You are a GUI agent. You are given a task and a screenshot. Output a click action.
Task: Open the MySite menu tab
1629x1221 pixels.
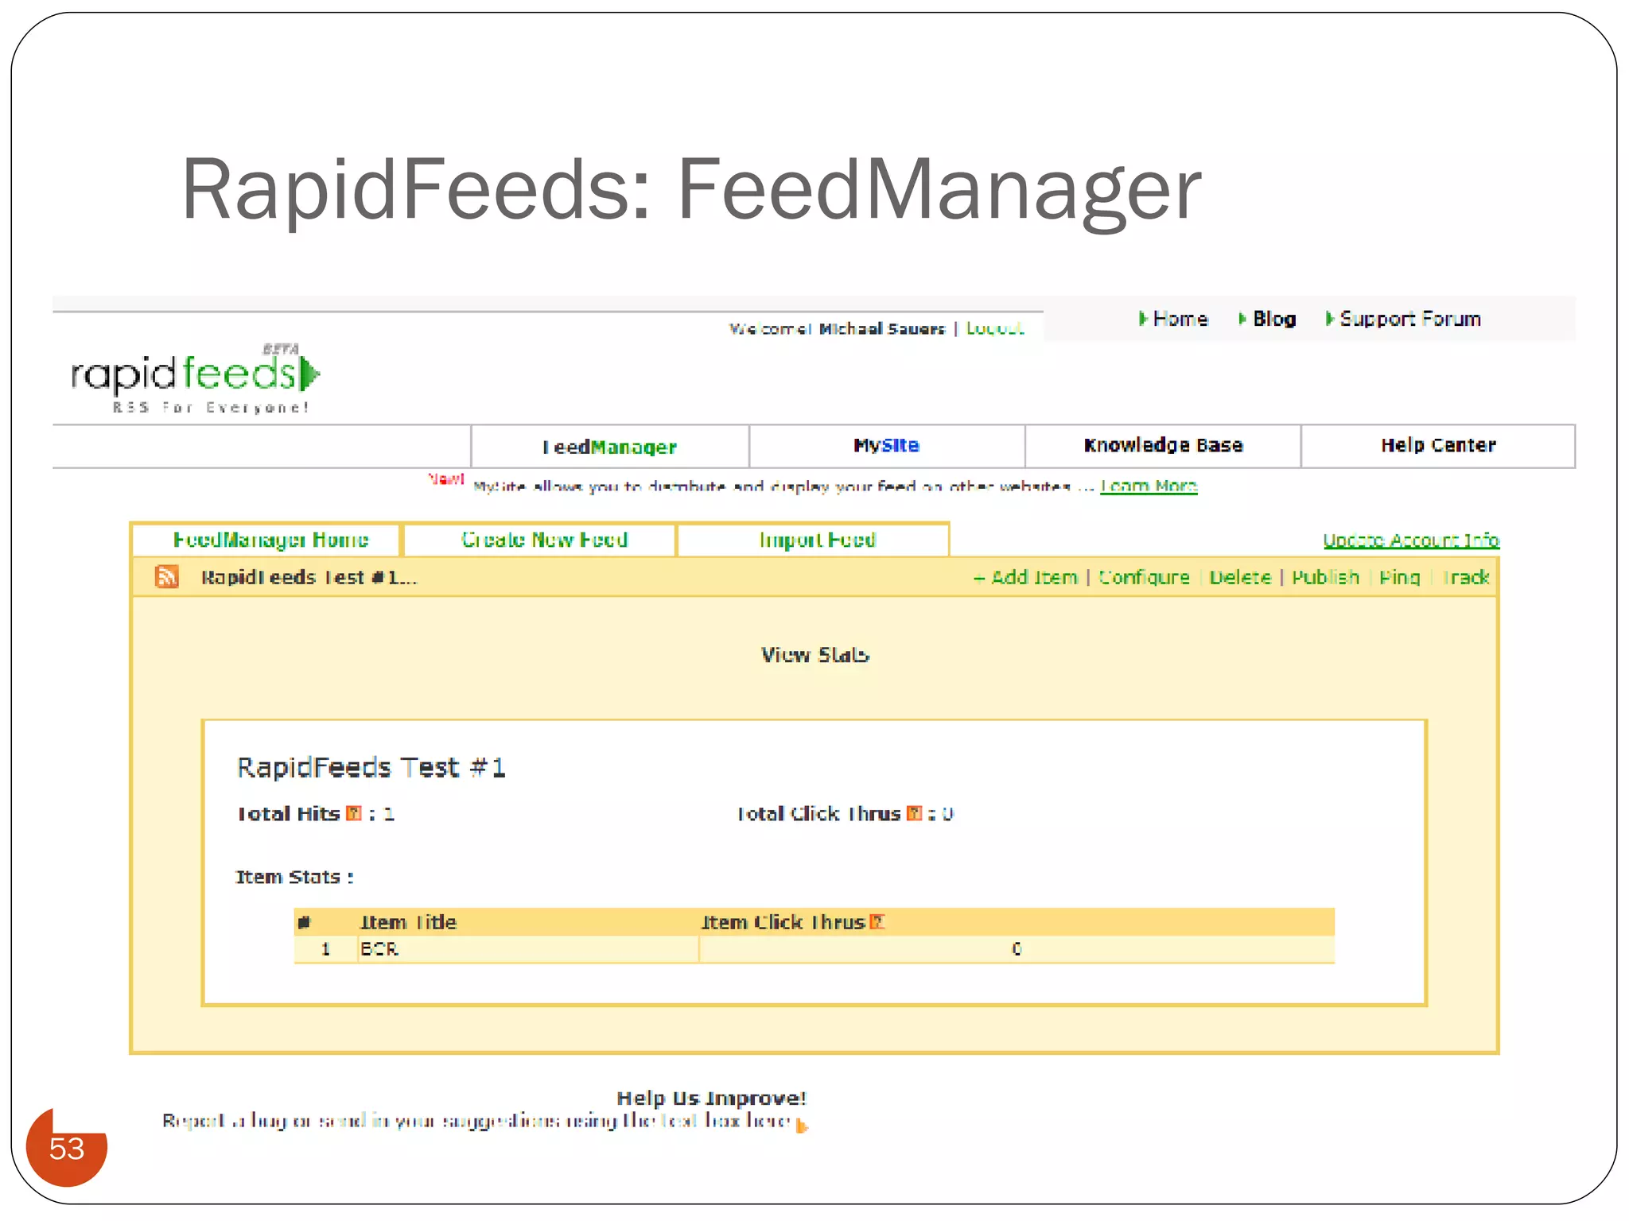(x=887, y=445)
